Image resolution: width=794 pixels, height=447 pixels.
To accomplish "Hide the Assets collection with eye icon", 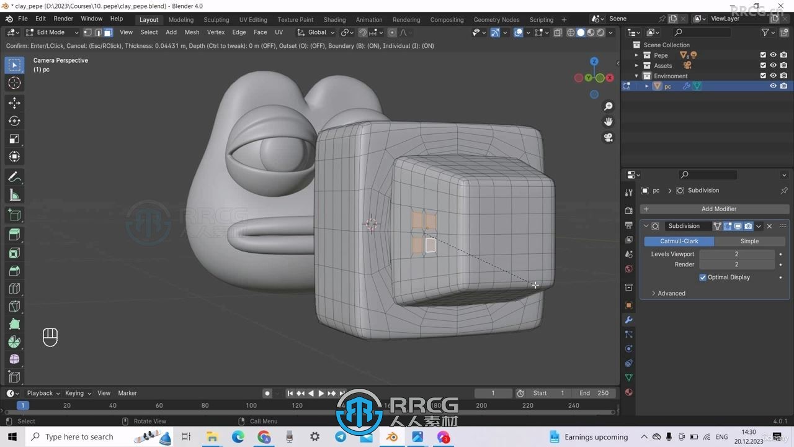I will [774, 65].
